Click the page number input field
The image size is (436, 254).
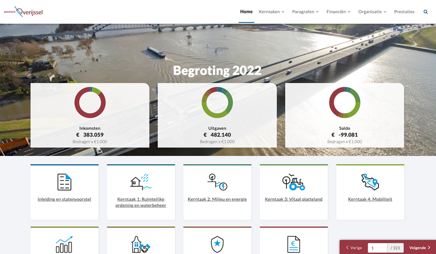coord(377,248)
